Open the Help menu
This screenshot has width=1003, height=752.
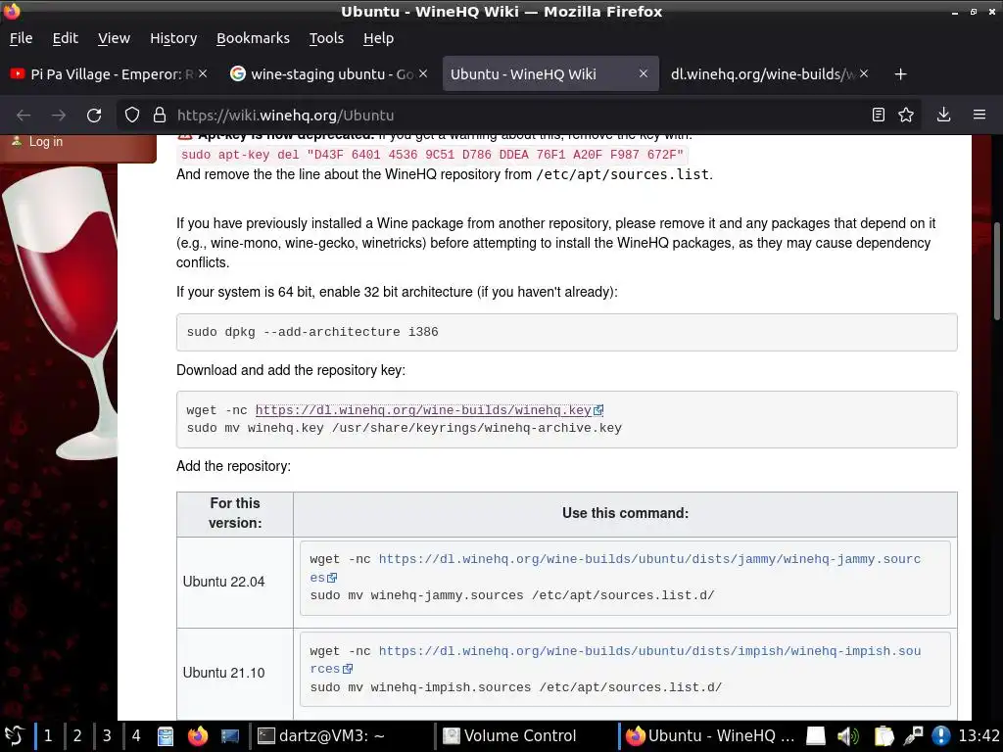click(x=379, y=38)
